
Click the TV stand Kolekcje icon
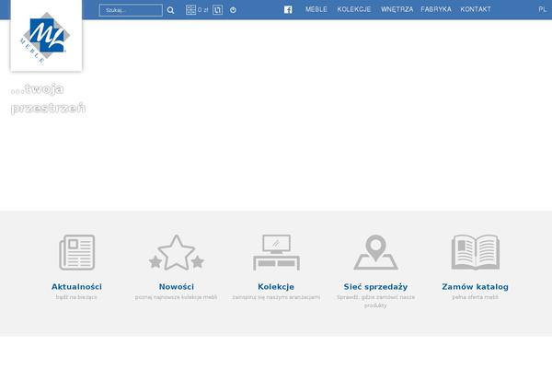[x=276, y=252]
